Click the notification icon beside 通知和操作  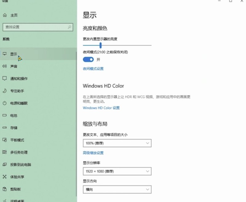(5, 78)
